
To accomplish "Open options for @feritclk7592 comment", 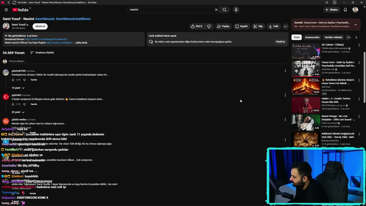I will tap(285, 71).
